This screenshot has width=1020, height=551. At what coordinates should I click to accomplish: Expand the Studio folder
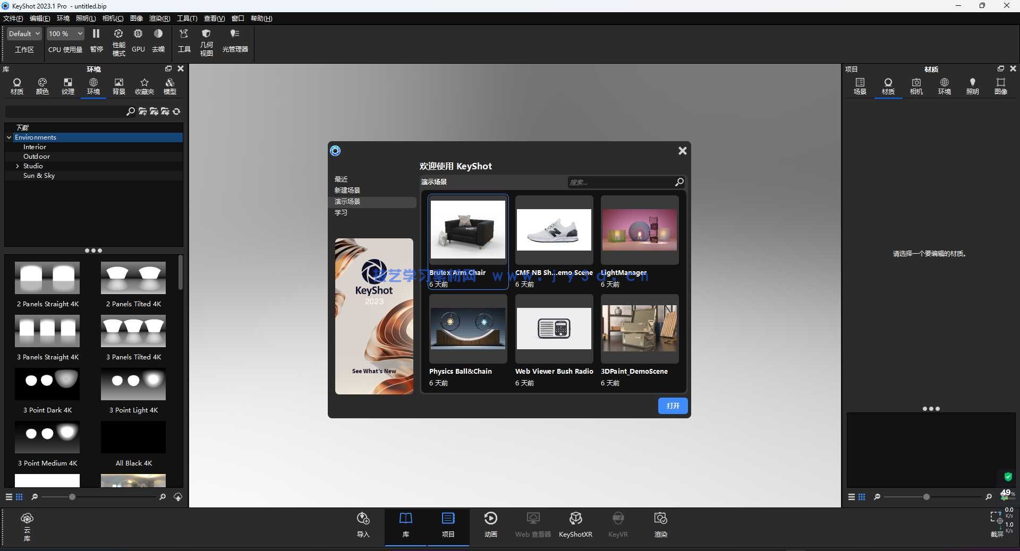18,166
